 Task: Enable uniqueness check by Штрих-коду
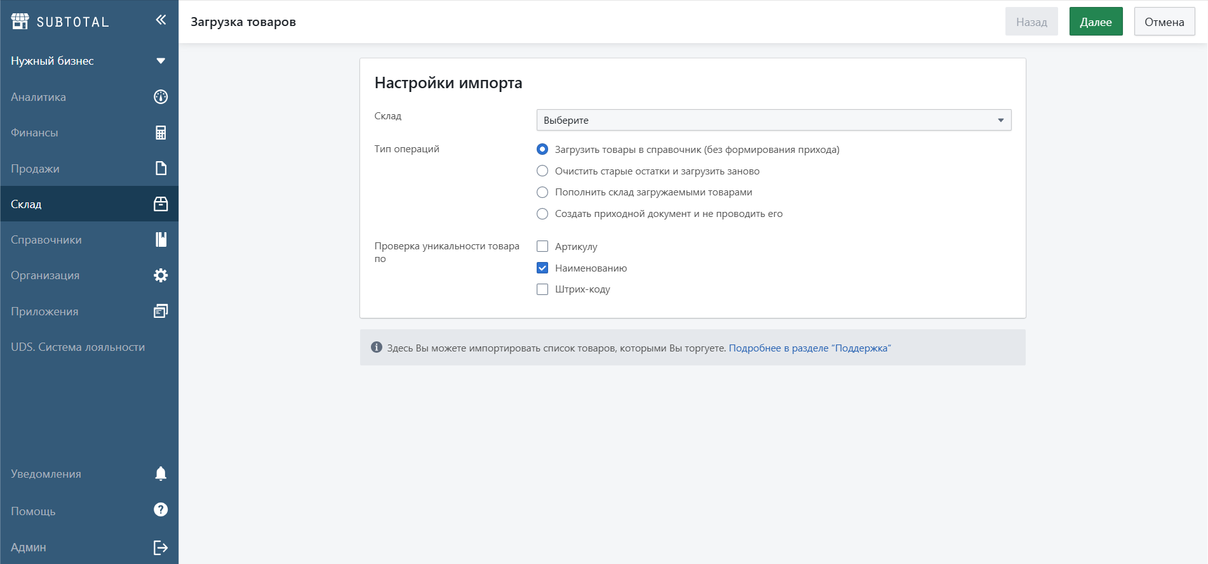(542, 289)
